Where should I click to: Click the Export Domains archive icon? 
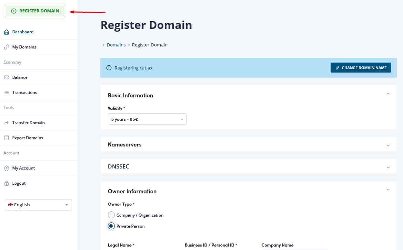(x=6, y=138)
